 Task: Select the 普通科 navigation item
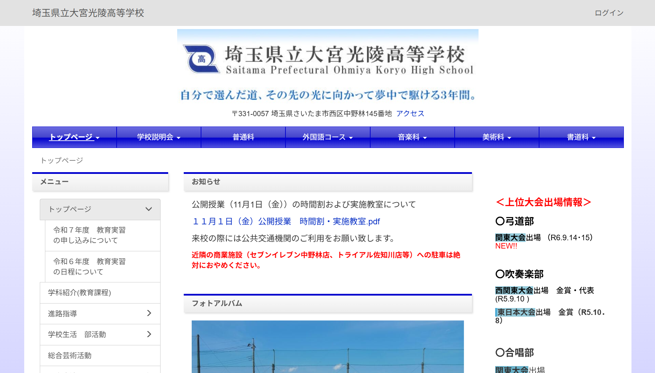[x=243, y=137]
